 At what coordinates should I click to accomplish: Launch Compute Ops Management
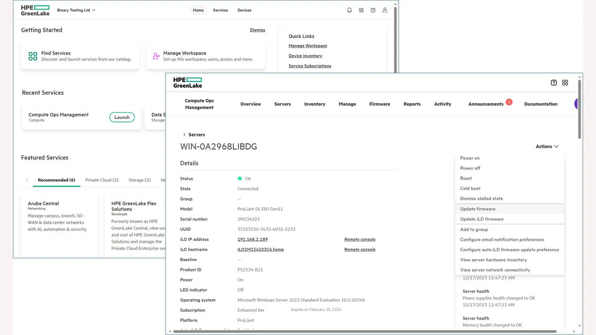(x=122, y=118)
